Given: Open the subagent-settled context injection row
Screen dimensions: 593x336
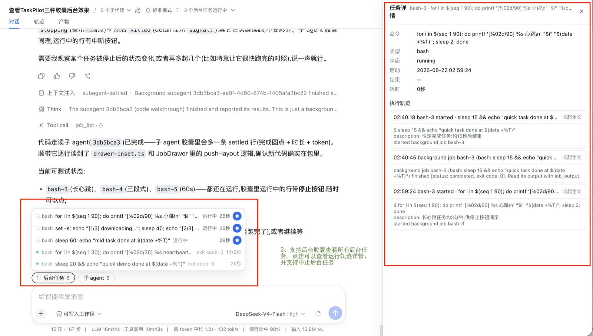Looking at the screenshot, I should (x=188, y=93).
